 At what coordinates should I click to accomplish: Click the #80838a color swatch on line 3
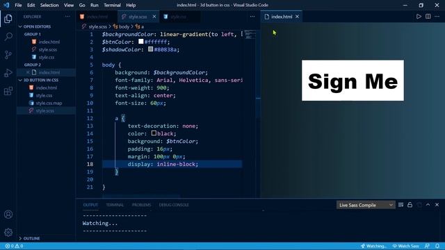pos(151,49)
